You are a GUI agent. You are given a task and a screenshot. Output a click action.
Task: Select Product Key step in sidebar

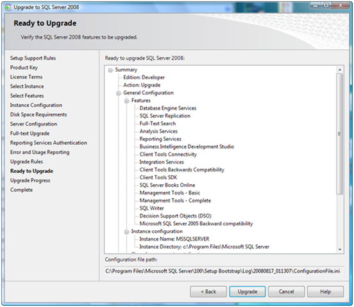pos(24,68)
